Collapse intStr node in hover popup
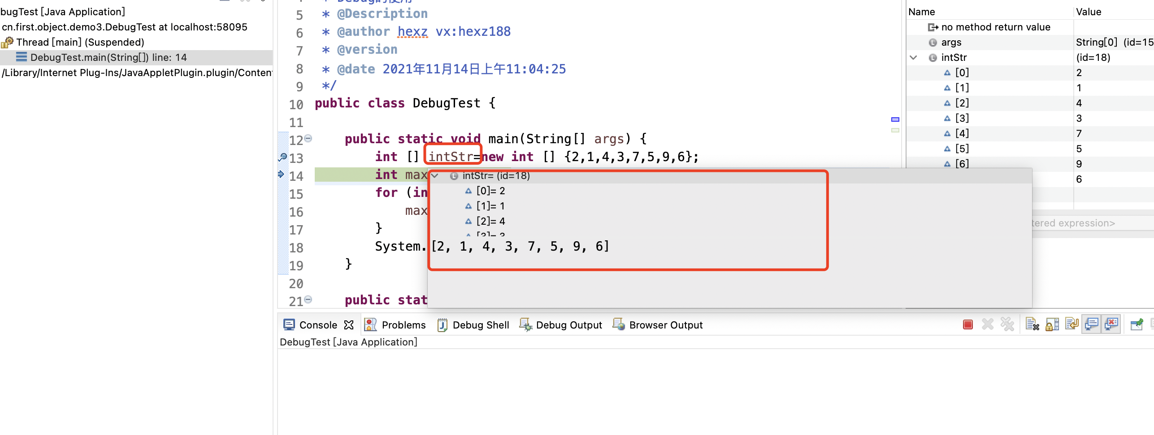1154x435 pixels. tap(434, 176)
